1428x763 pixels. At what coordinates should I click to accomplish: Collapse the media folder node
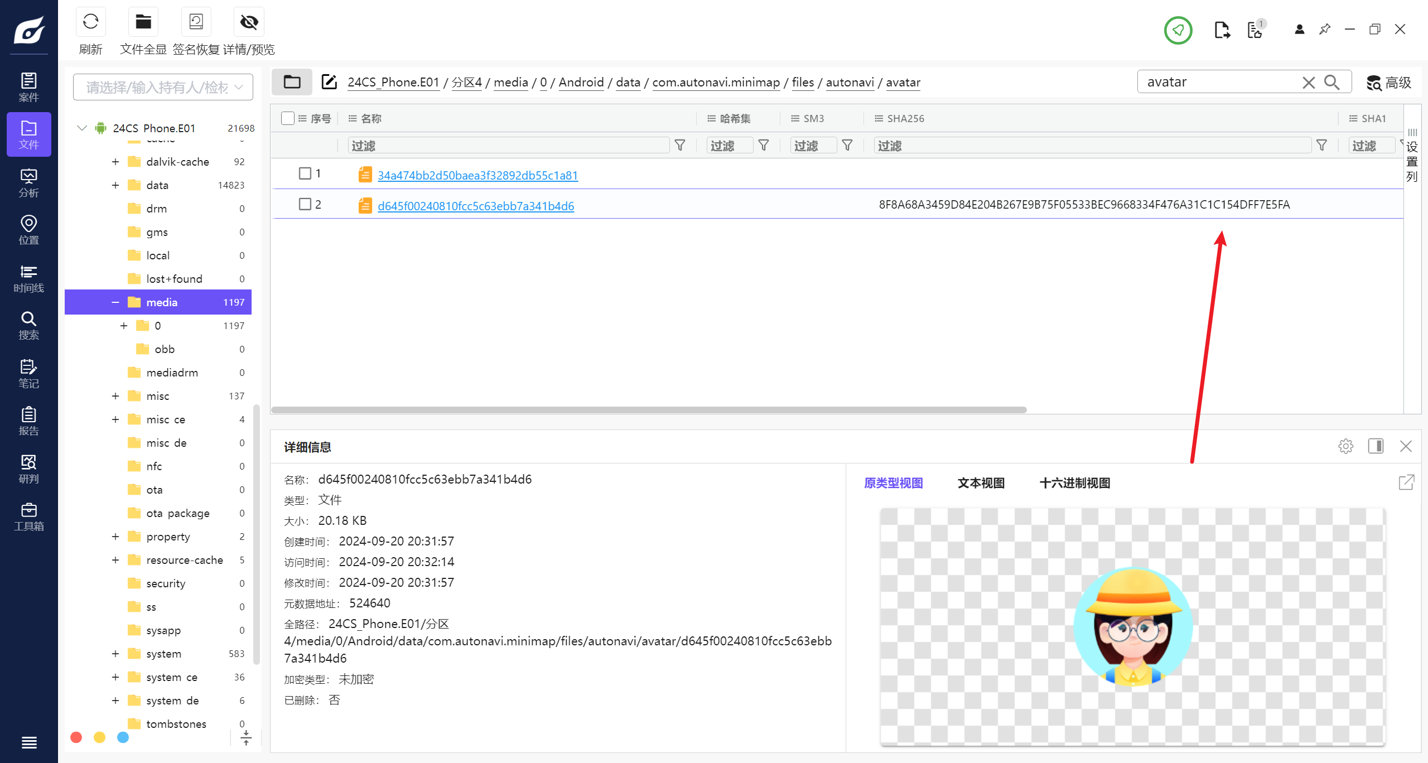[x=115, y=302]
